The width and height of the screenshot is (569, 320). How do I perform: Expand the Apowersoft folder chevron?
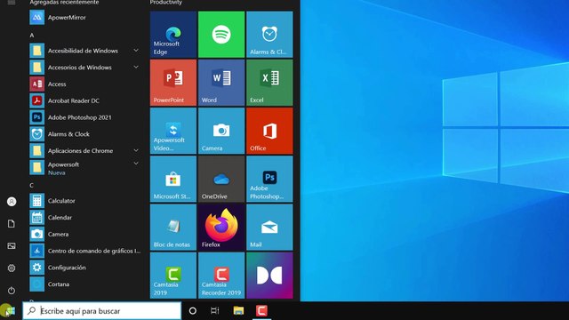136,164
